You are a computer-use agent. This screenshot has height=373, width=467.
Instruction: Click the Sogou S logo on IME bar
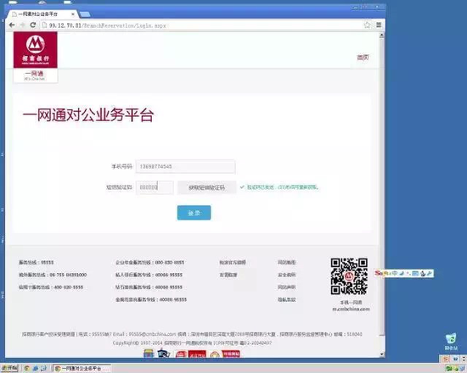(378, 273)
